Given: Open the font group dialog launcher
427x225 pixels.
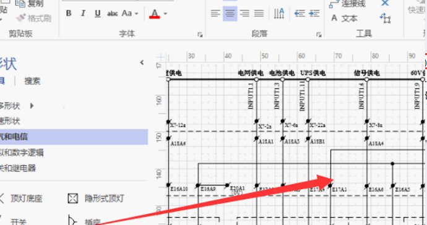Looking at the screenshot, I should (x=200, y=35).
